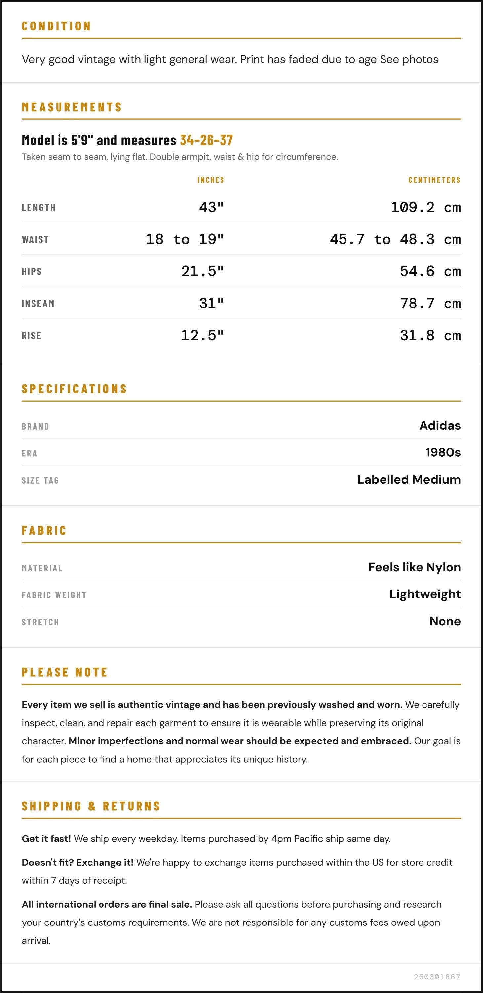
Task: Select the HIPS row label
Action: [31, 271]
